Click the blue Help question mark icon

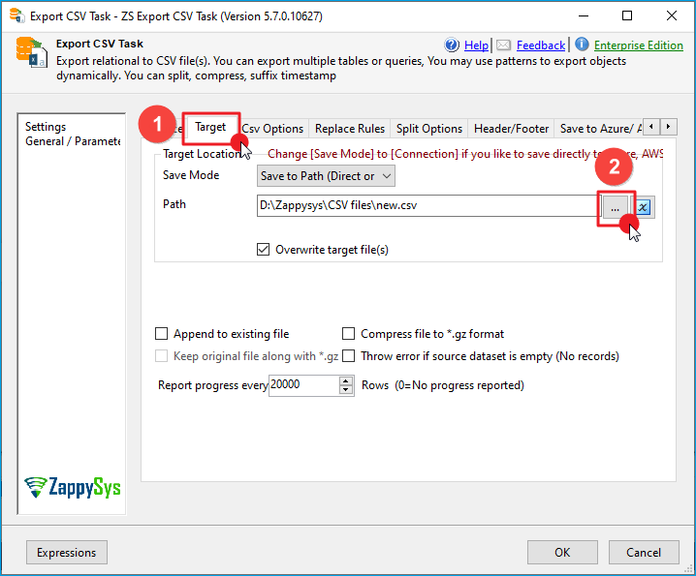(x=452, y=45)
